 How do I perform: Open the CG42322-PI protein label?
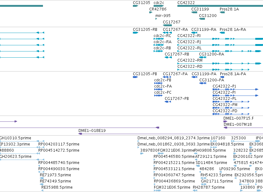pyautogui.click(x=224, y=92)
